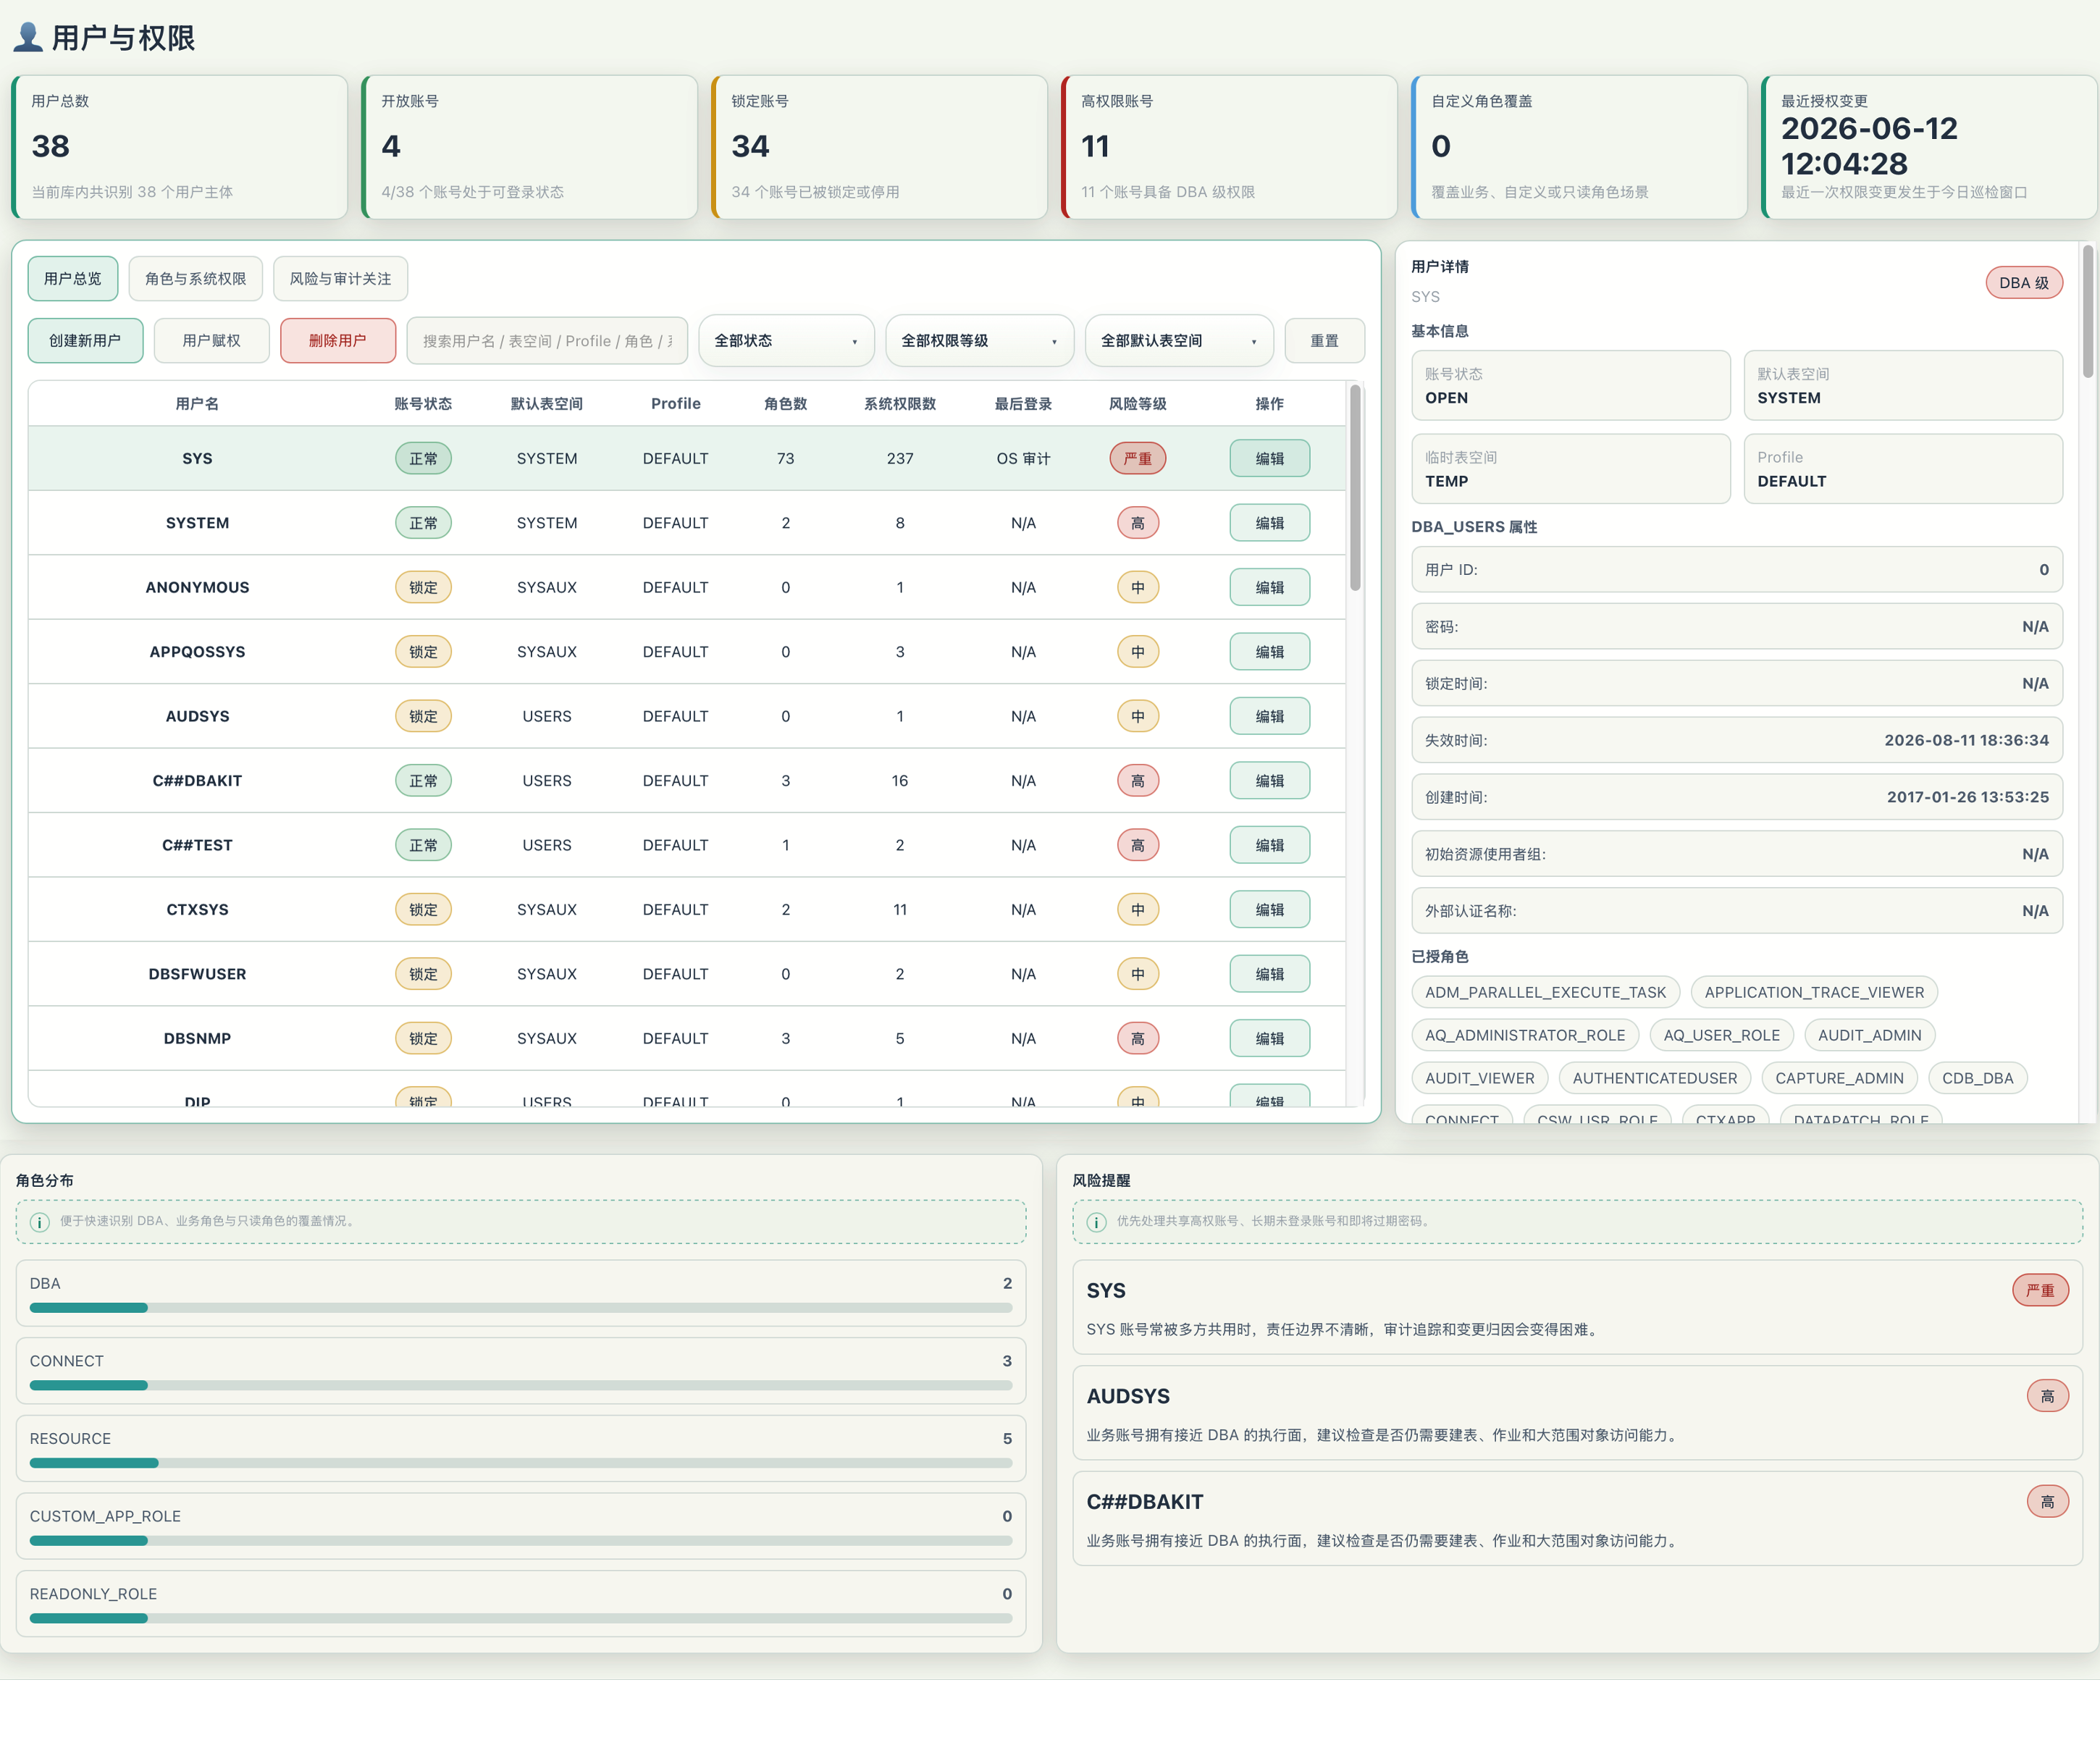This screenshot has height=1748, width=2100.
Task: Click info icon in 角色分布 hint box
Action: pos(40,1222)
